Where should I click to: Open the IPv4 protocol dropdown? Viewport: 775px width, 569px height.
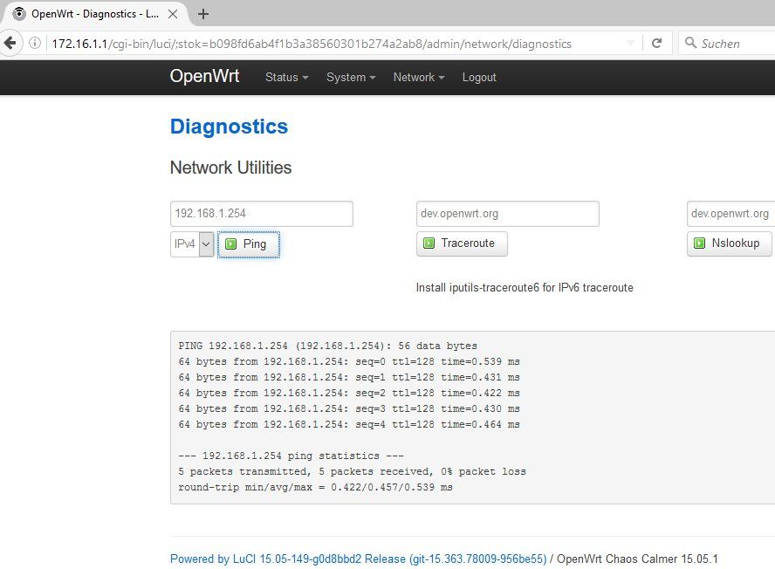pyautogui.click(x=192, y=244)
